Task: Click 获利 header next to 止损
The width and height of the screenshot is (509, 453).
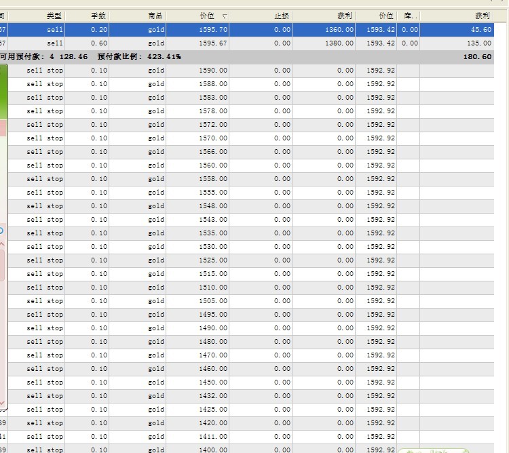Action: click(x=324, y=16)
